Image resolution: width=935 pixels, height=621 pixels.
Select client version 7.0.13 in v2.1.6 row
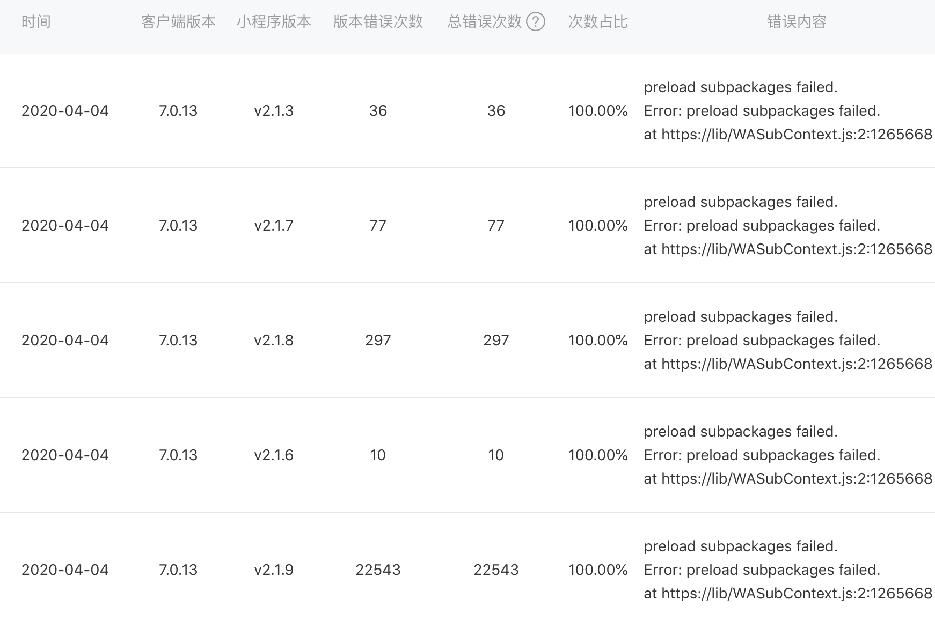178,455
